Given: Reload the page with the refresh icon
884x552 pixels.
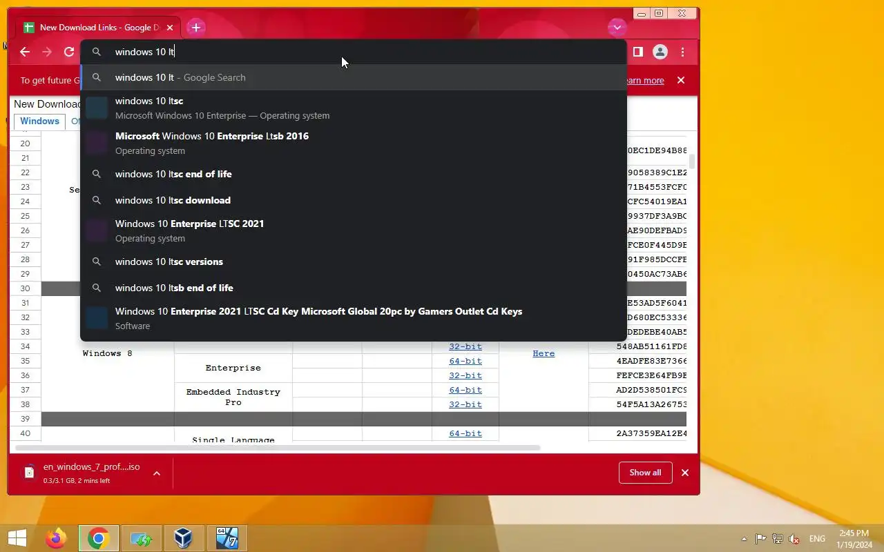Looking at the screenshot, I should 69,52.
